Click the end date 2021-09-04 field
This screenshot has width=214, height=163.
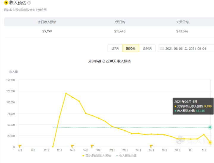pos(197,48)
